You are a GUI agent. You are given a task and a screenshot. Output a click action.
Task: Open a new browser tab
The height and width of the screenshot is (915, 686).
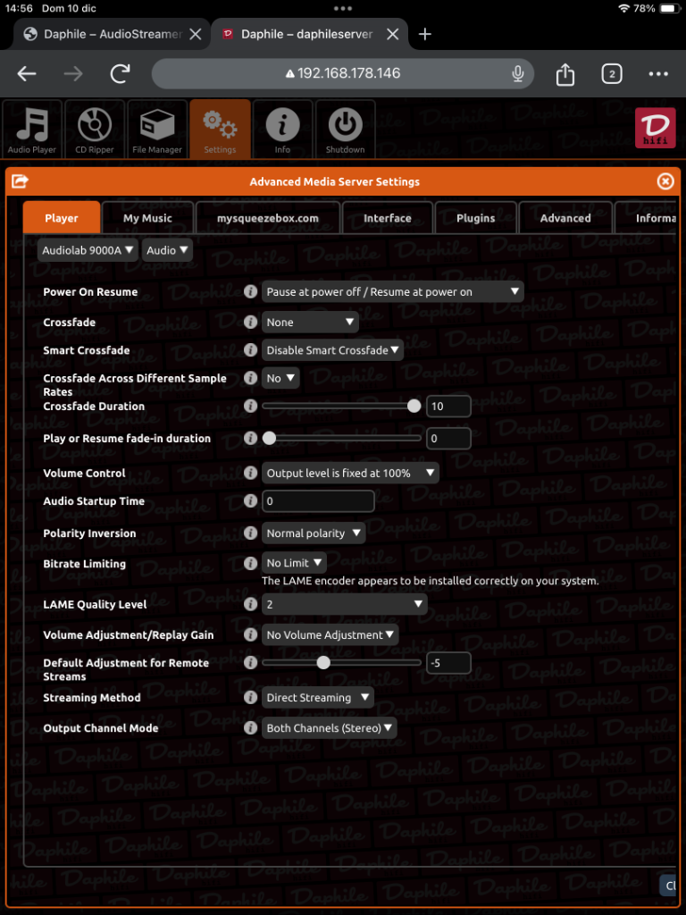pos(424,35)
